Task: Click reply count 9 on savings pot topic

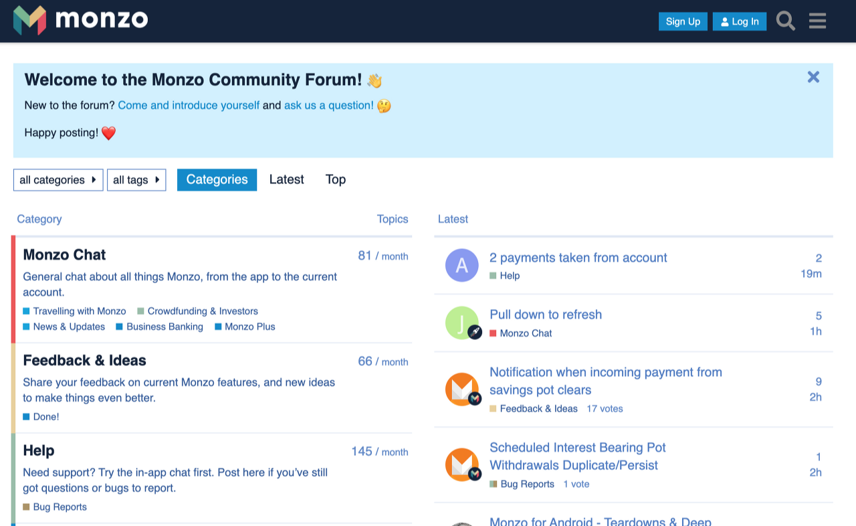Action: coord(819,382)
